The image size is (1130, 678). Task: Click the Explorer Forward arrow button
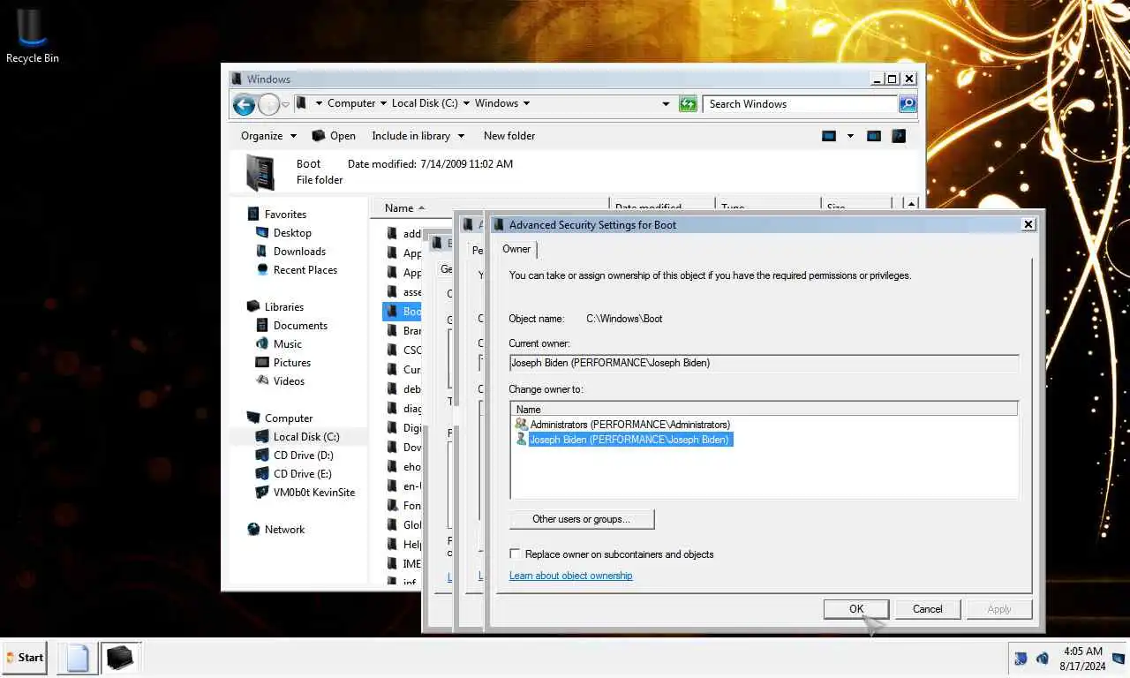tap(268, 104)
